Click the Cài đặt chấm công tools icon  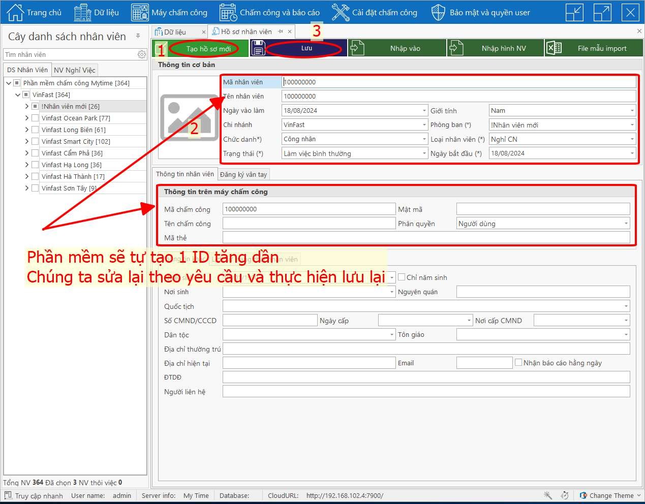(x=341, y=13)
